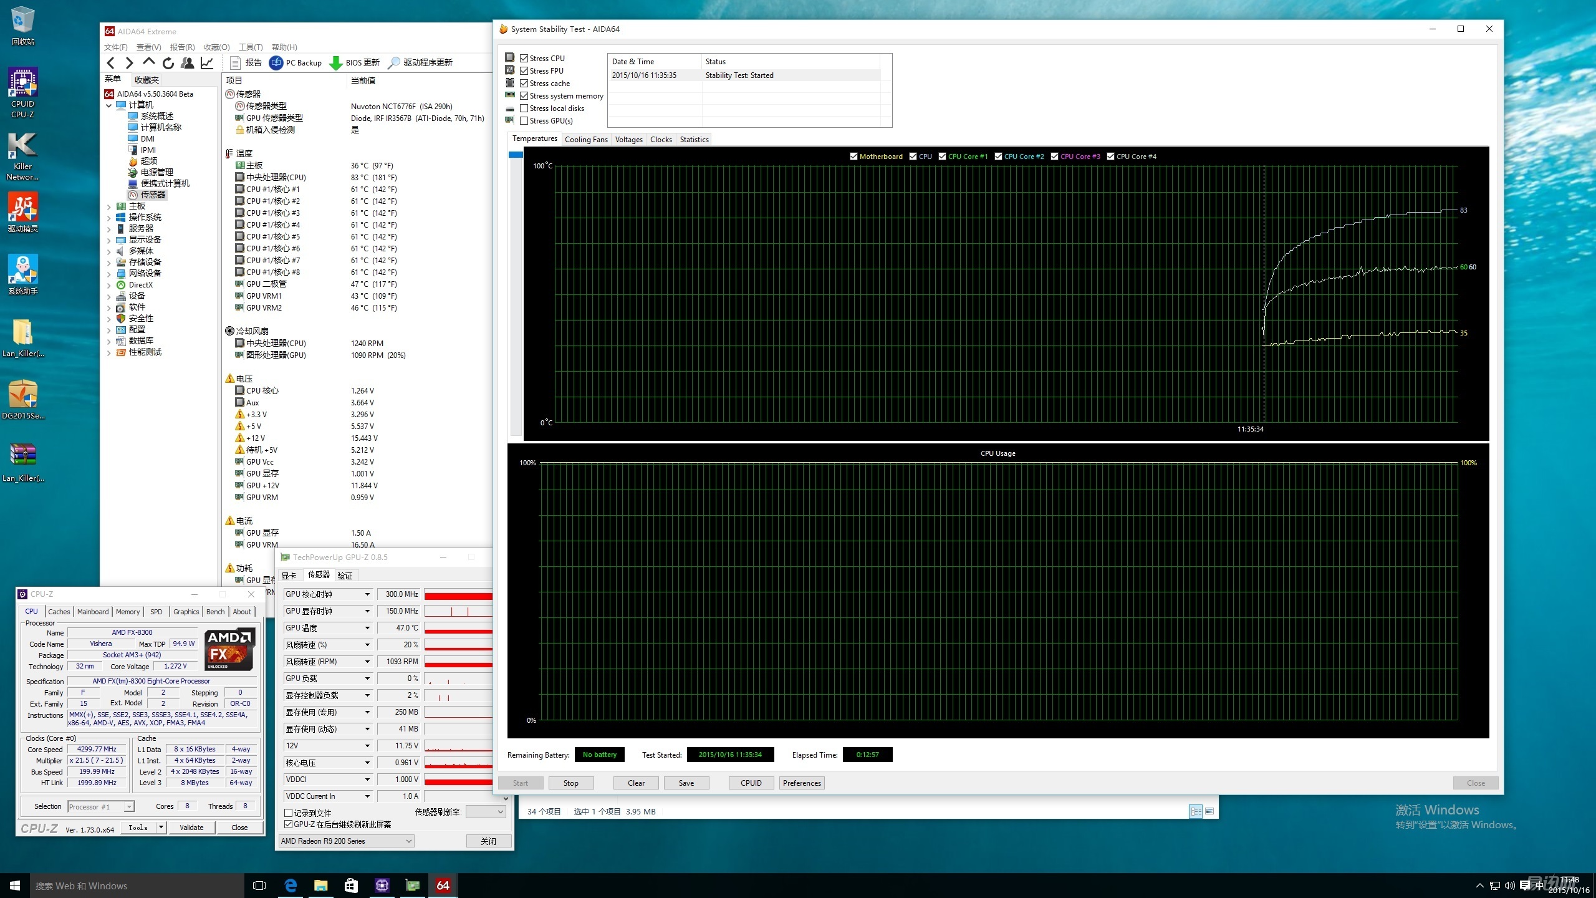Image resolution: width=1596 pixels, height=898 pixels.
Task: Click the graph chart icon in AIDA64 toolbar
Action: click(x=207, y=63)
